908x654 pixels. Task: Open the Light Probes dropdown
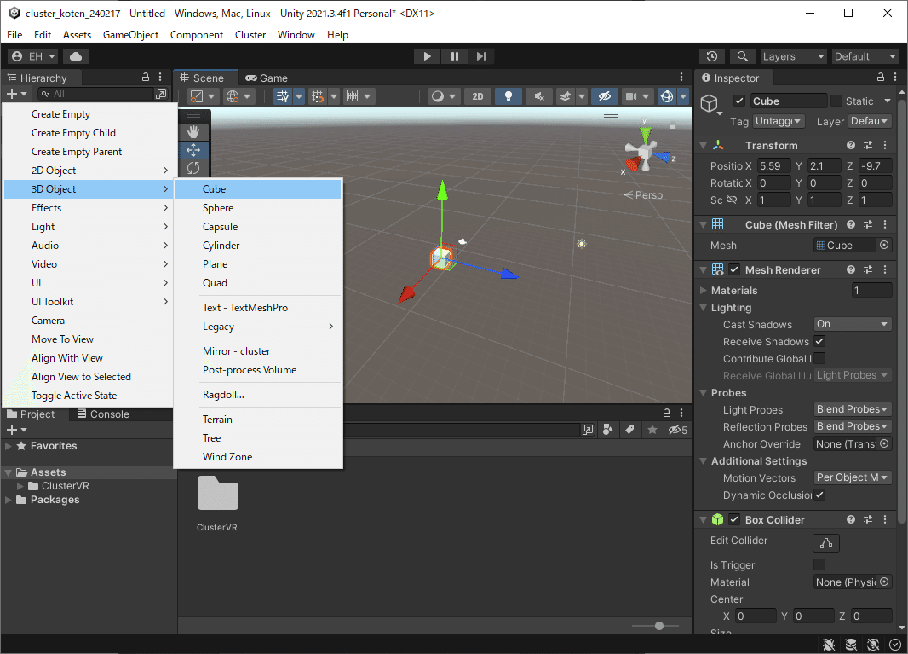pos(853,409)
